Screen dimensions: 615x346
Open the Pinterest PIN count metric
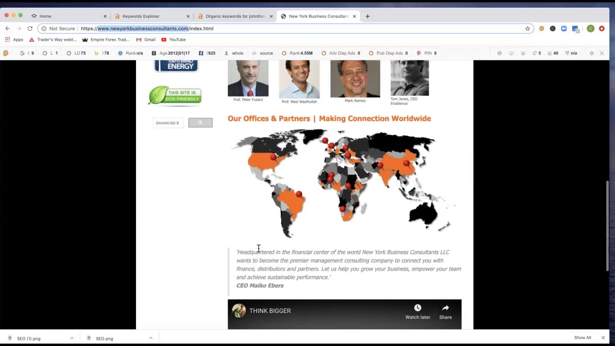point(427,53)
